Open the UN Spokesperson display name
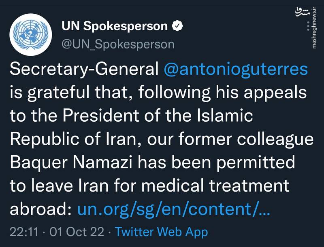Viewport: 324px width, 247px height. 114,27
